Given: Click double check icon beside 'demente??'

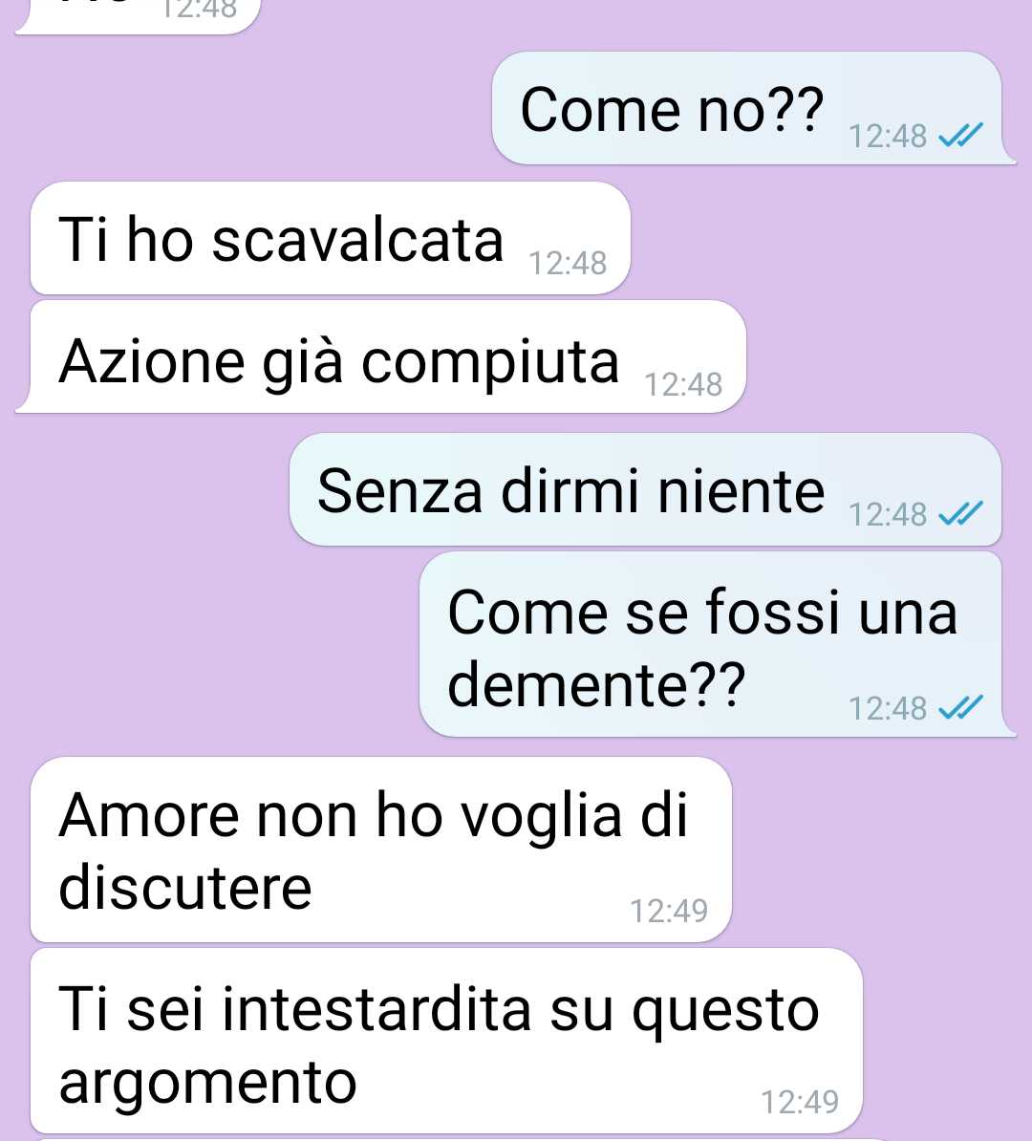Looking at the screenshot, I should point(960,707).
